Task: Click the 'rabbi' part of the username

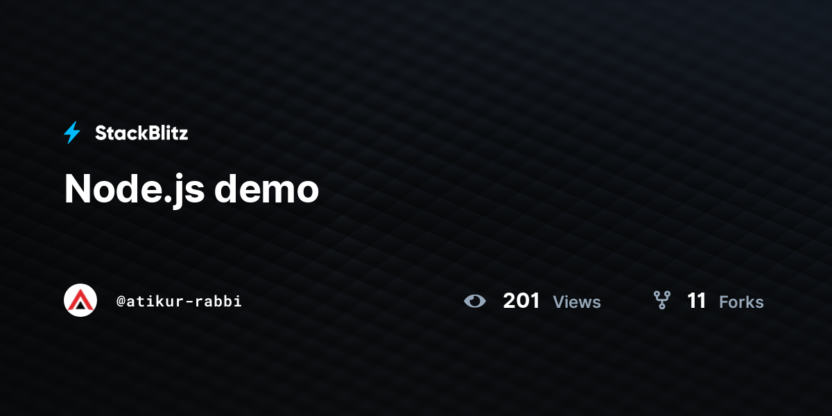Action: [x=223, y=301]
